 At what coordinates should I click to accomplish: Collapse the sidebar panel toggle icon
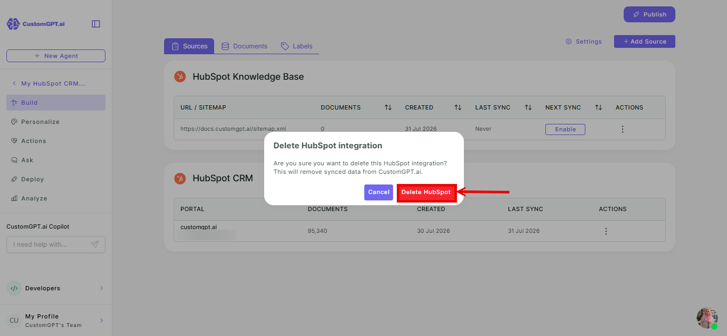coord(96,24)
